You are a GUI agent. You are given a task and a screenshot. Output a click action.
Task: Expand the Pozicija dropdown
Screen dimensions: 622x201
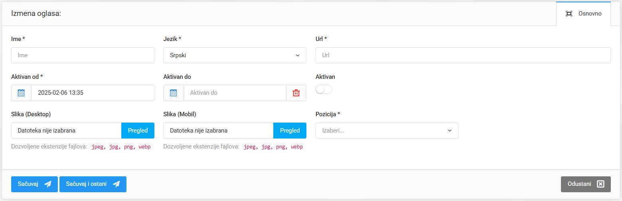(x=387, y=131)
